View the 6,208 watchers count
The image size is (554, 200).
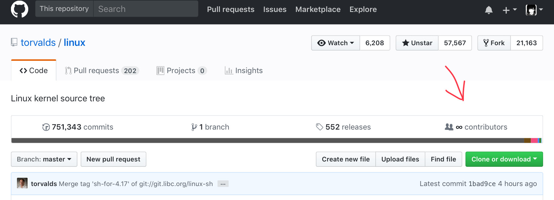pos(375,43)
